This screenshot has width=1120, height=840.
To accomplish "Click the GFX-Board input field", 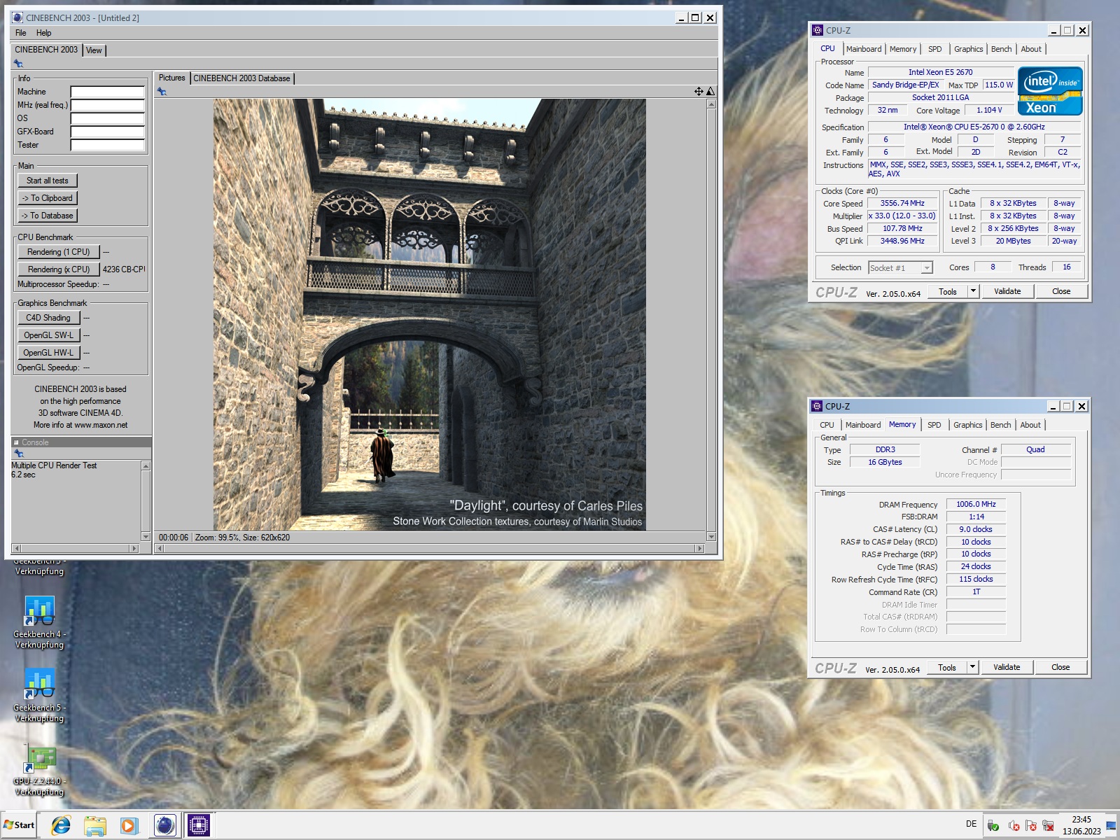I will 107,132.
